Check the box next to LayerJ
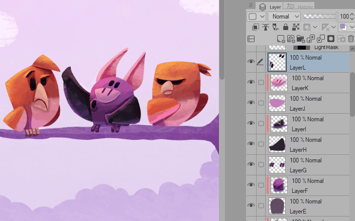The height and width of the screenshot is (221, 355). tap(261, 103)
